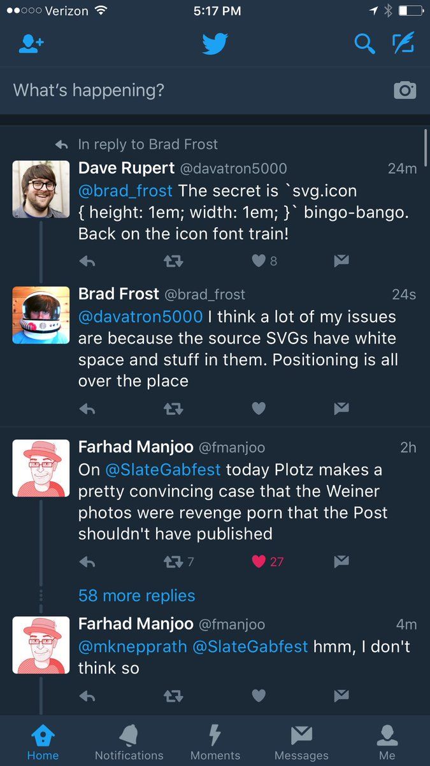Open the In reply to Brad Frost context

148,144
